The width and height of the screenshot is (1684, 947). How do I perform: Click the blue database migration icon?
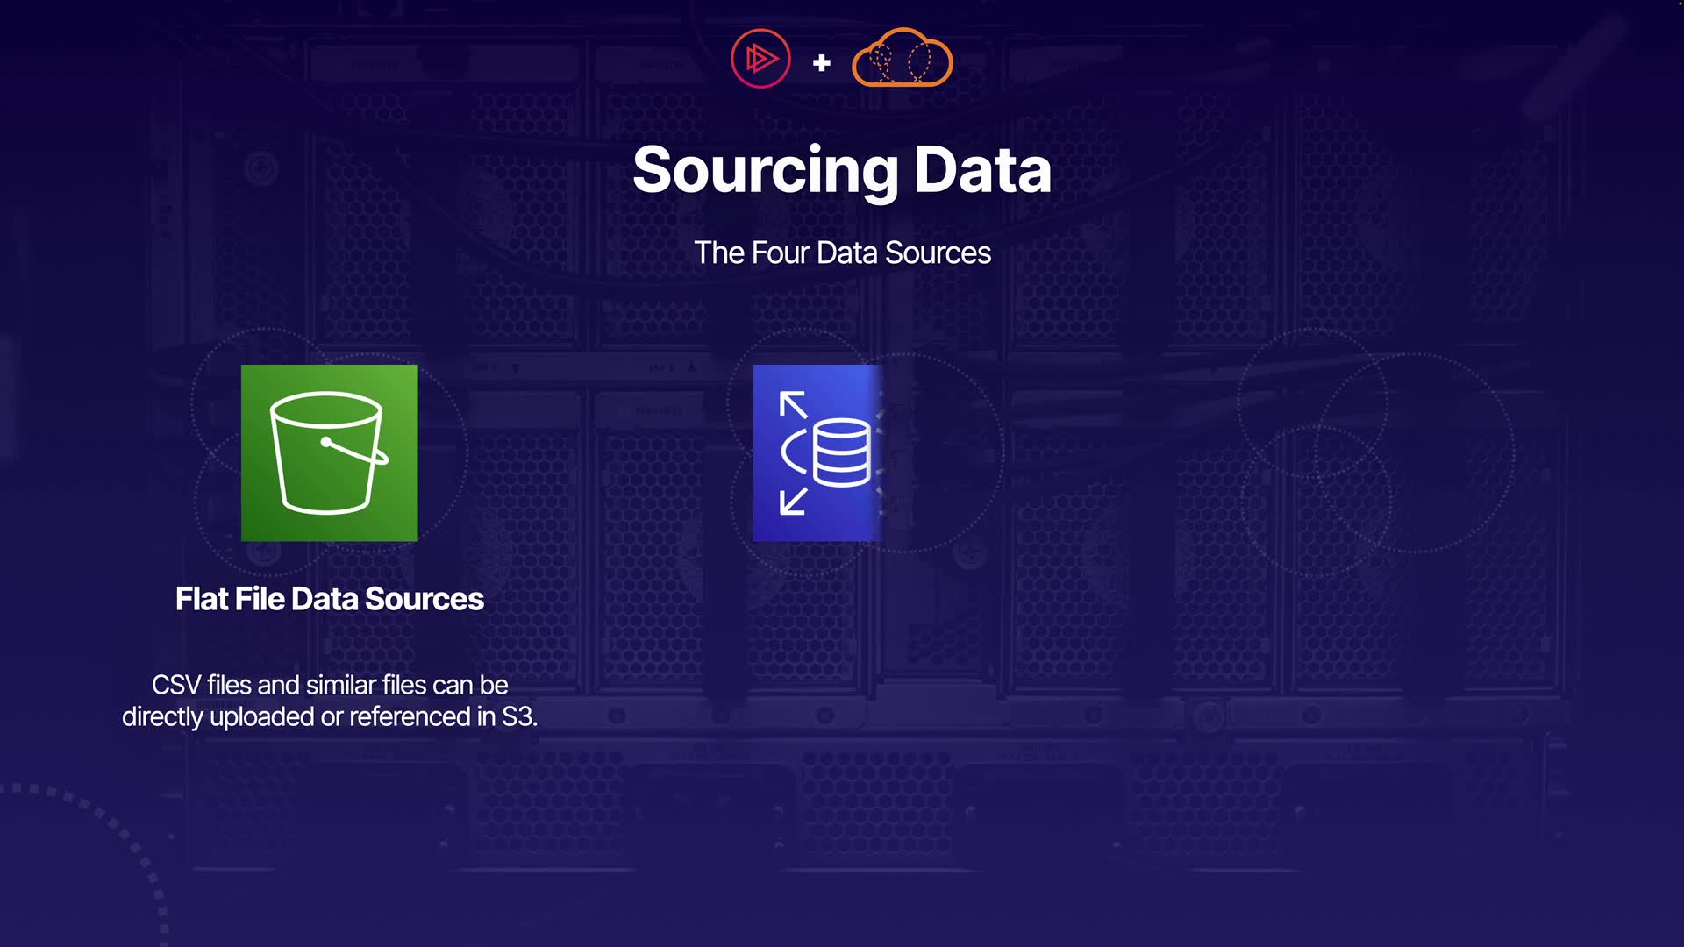817,452
